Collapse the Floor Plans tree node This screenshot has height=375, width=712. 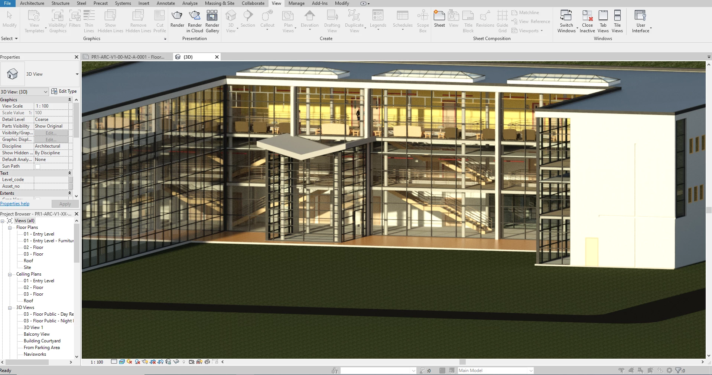(x=10, y=228)
